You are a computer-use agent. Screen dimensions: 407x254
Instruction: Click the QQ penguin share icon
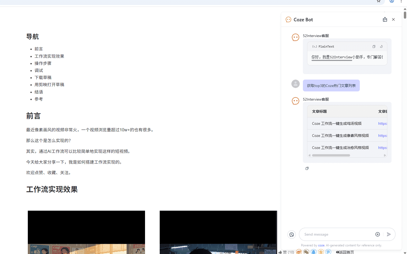coord(314,252)
